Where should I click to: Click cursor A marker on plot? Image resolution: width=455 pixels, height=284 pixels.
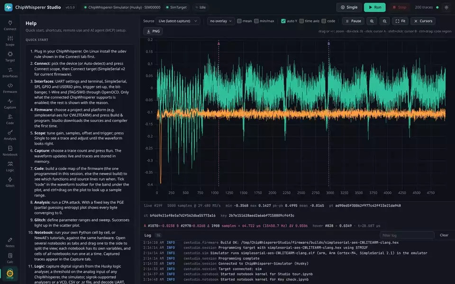219,44
